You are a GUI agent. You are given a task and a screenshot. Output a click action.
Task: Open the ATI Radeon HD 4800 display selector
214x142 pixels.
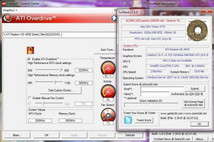click(x=60, y=34)
